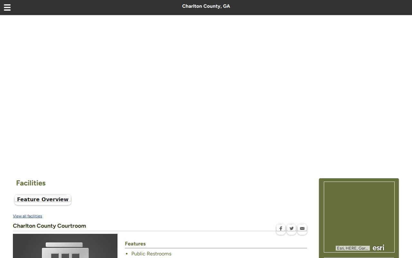Select the Charlton County Courtroom heading
412x258 pixels.
[50, 226]
